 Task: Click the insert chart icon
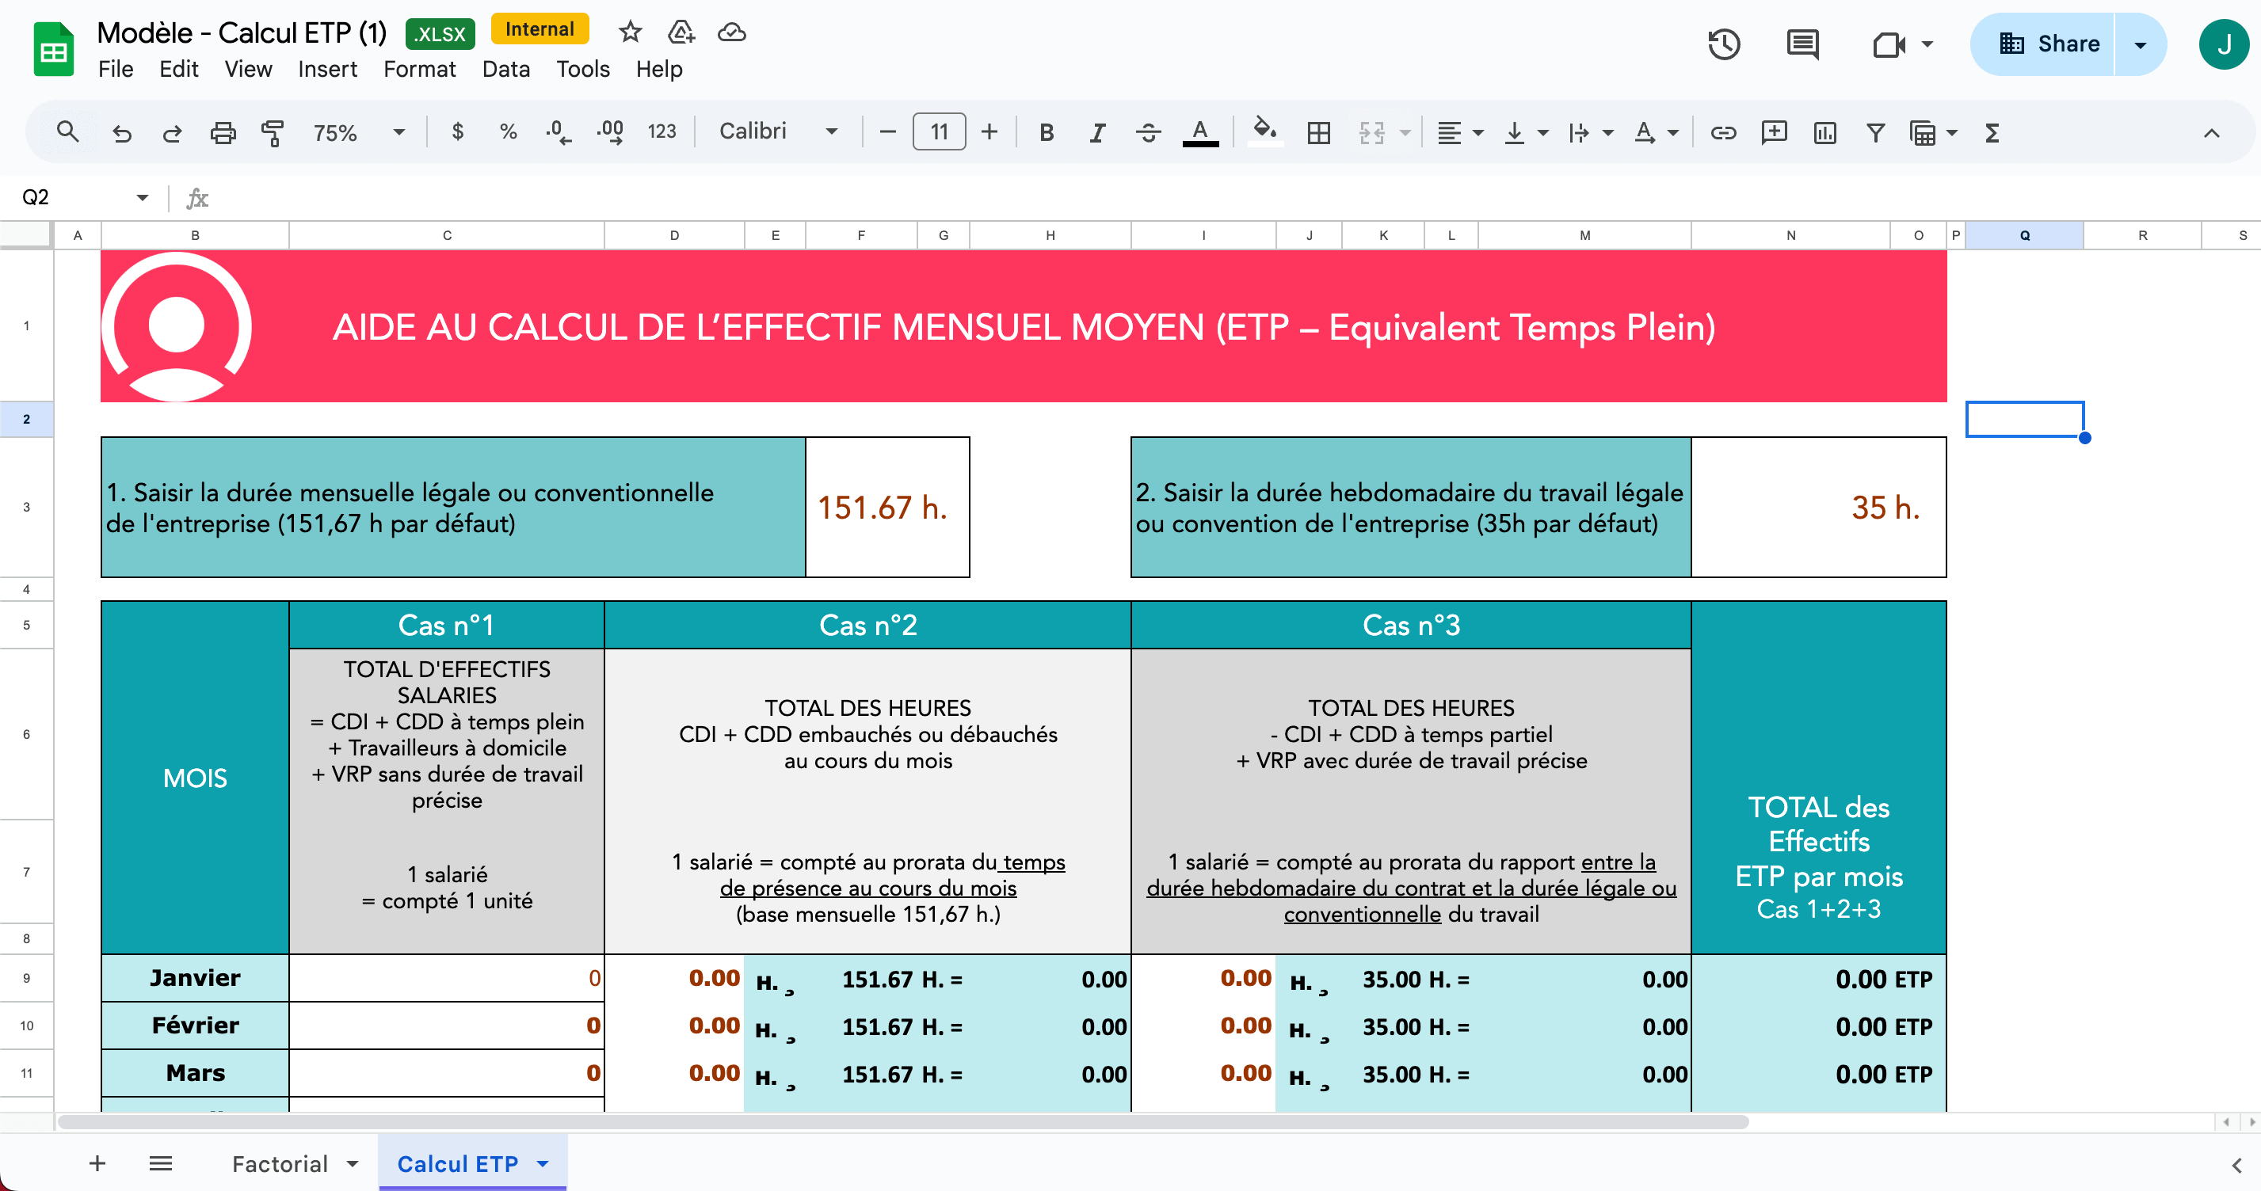[1824, 132]
